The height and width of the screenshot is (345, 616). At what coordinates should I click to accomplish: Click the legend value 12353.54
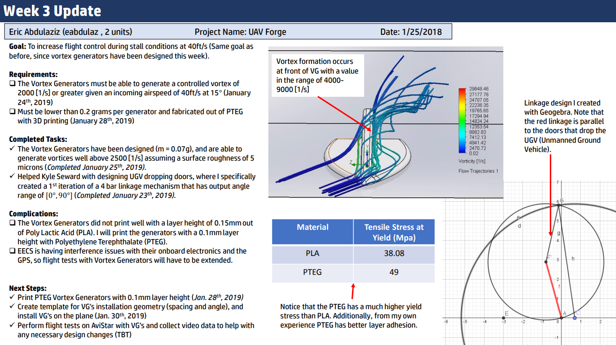pyautogui.click(x=479, y=126)
